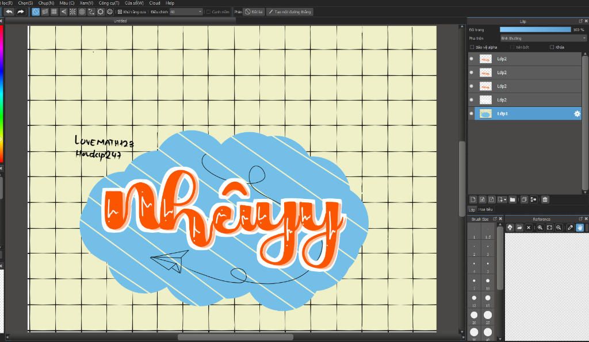Open the Công cụ(T) menu

tap(109, 3)
